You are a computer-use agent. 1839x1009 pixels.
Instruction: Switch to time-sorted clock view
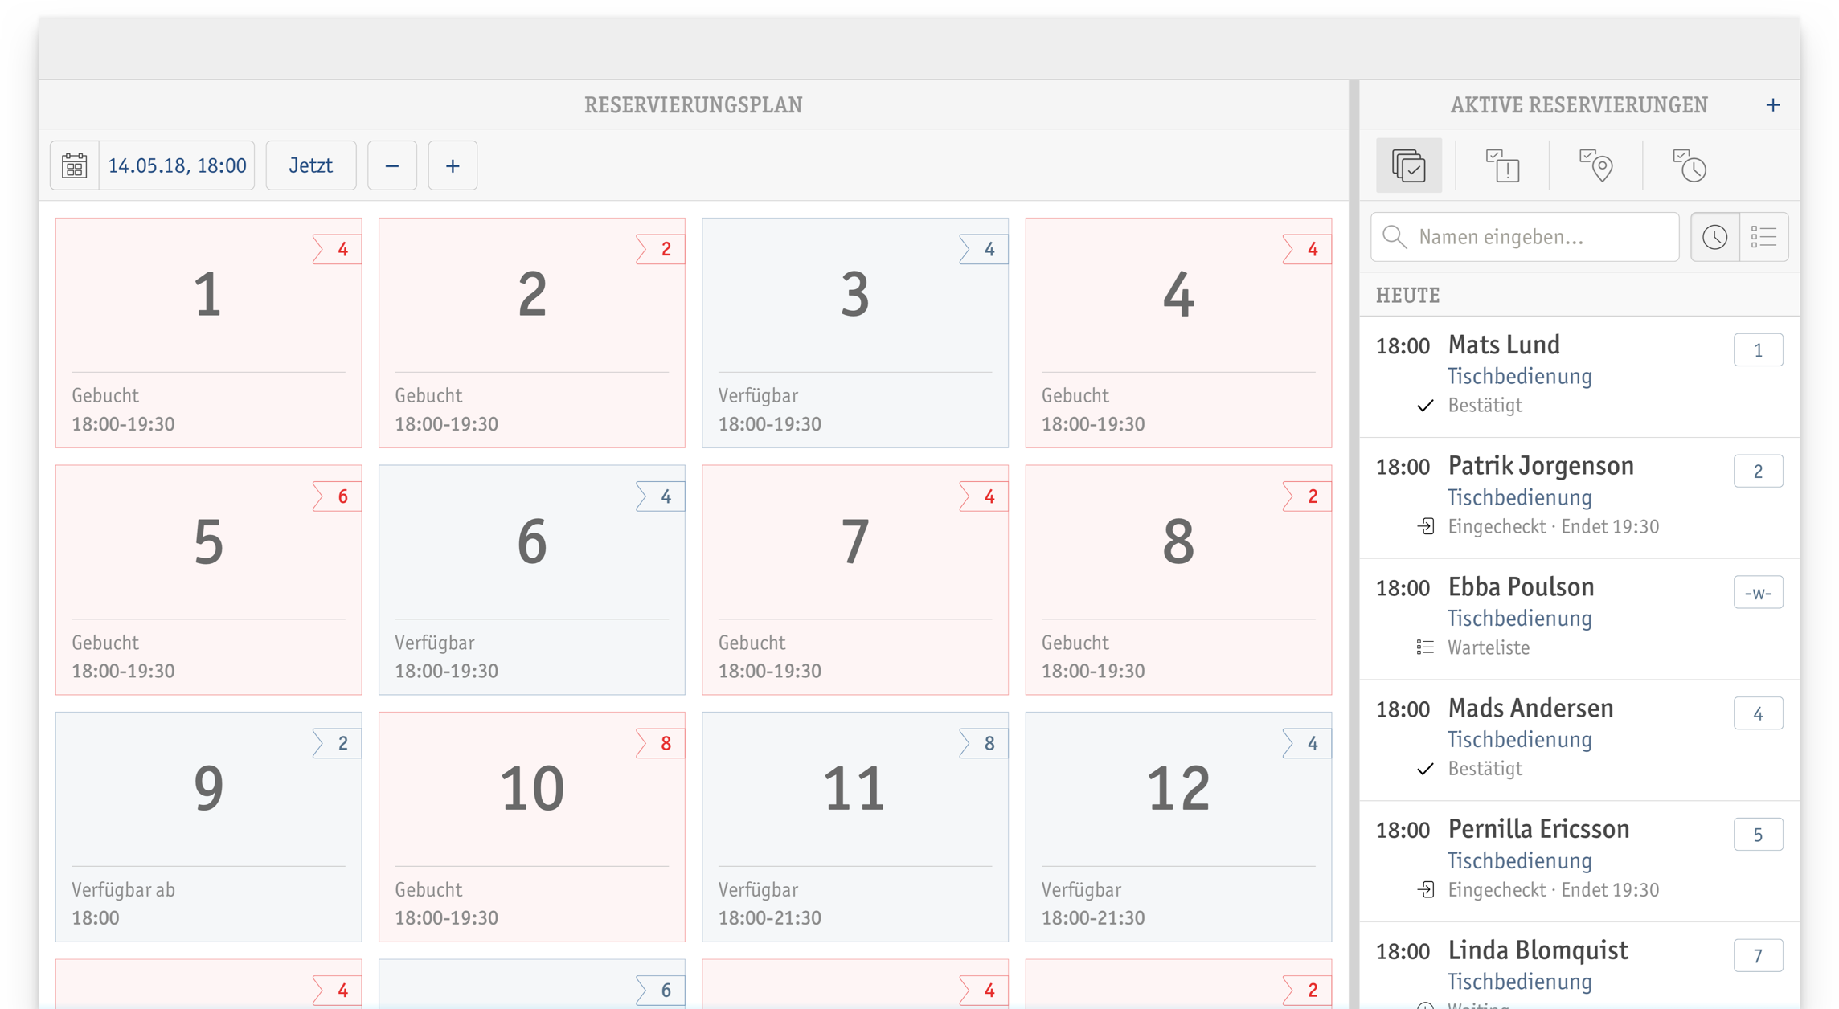pos(1715,237)
